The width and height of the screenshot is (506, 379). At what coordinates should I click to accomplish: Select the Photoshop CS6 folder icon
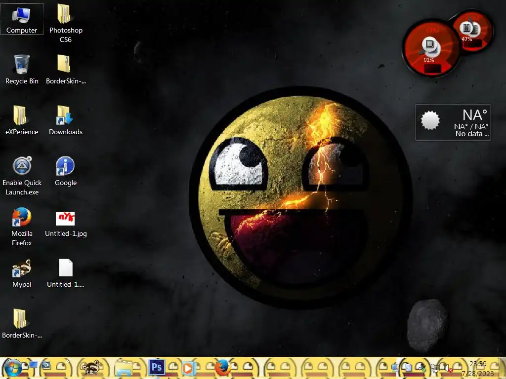point(66,23)
